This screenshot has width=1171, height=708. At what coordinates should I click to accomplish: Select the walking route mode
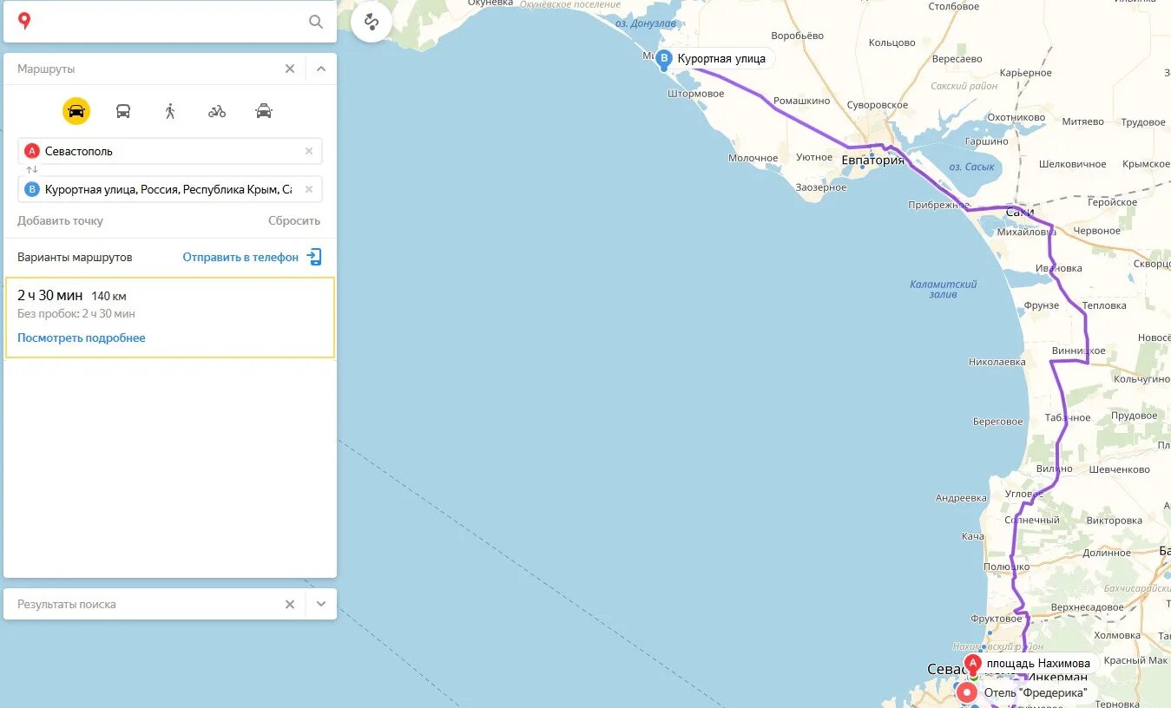click(x=170, y=111)
